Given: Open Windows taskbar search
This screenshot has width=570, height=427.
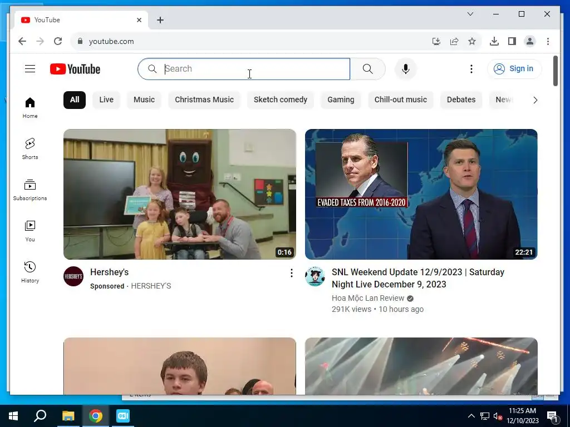Looking at the screenshot, I should 40,416.
